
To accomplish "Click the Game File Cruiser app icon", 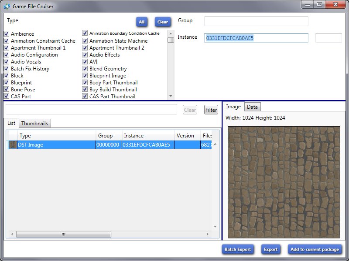I will [7, 7].
